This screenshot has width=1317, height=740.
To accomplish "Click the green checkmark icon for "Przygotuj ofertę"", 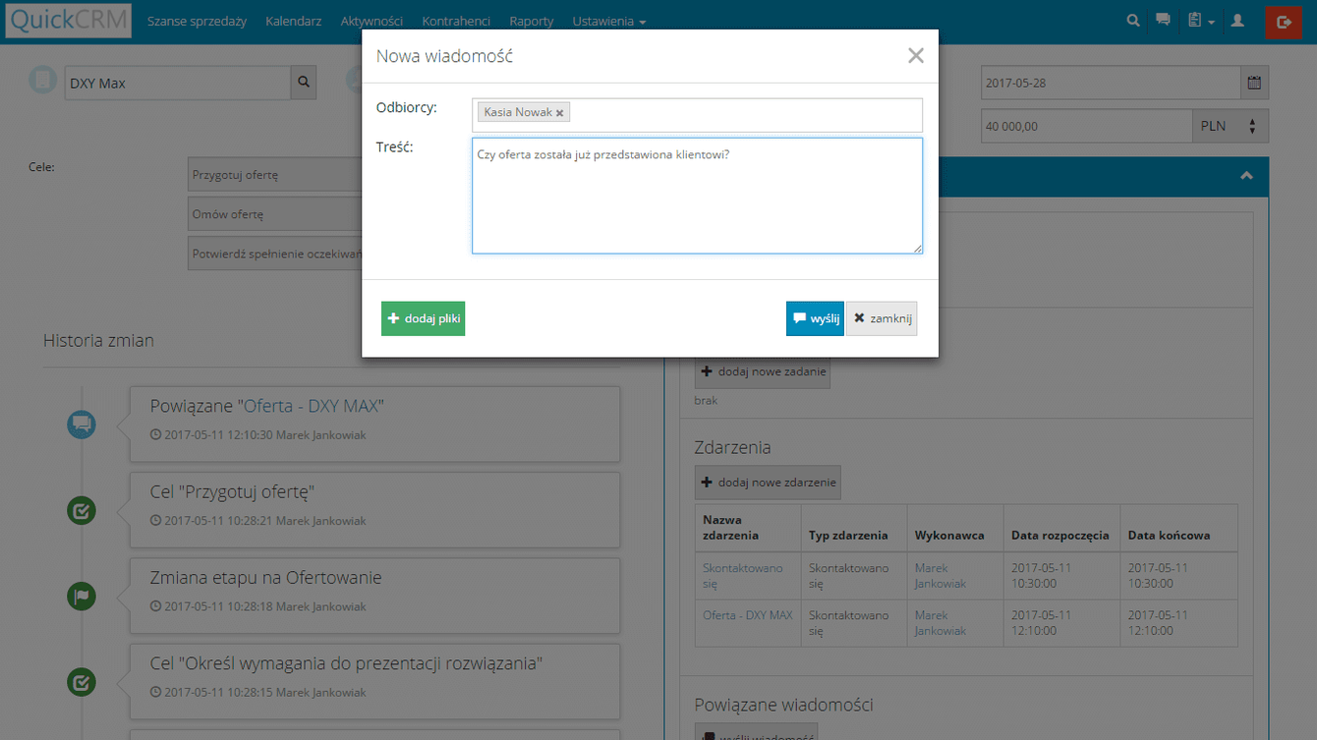I will [x=82, y=510].
